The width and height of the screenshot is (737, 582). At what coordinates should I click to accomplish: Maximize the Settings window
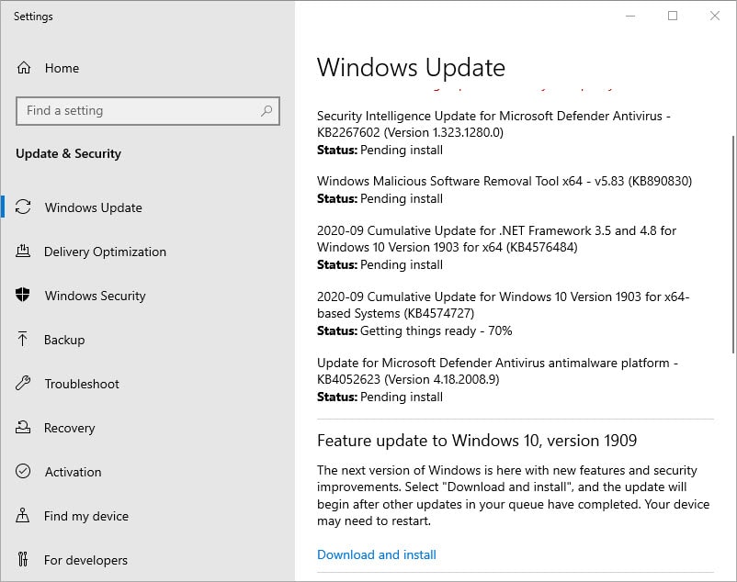pyautogui.click(x=673, y=16)
